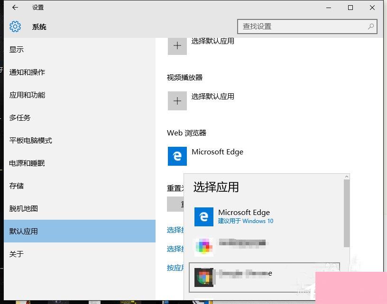Viewport: 387px width, 304px height.
Task: Click plus icon above 视频播放器 heading
Action: point(177,45)
